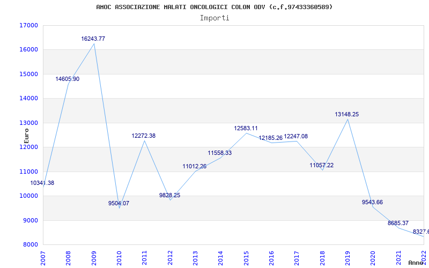Click the x-axis year 2013
The image size is (429, 268).
coord(195,258)
